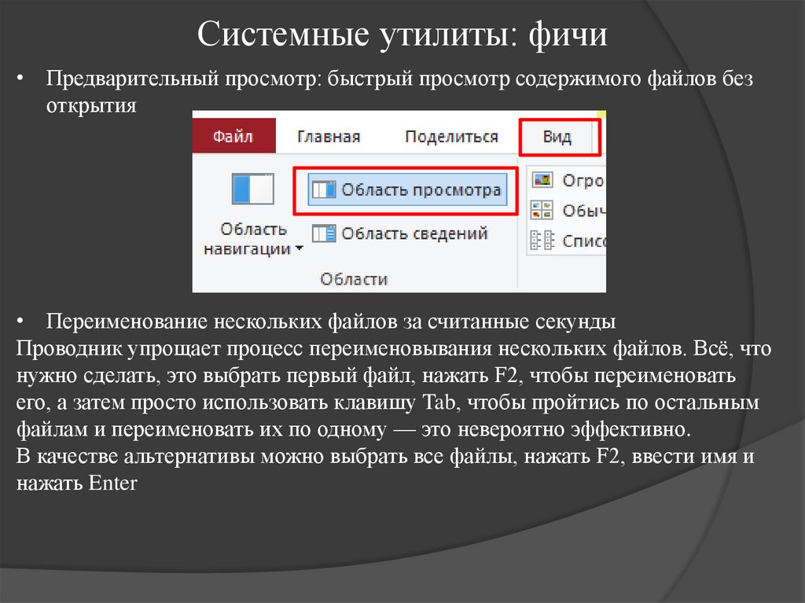This screenshot has height=603, width=805.
Task: Open the Файл menu tab
Action: [233, 135]
